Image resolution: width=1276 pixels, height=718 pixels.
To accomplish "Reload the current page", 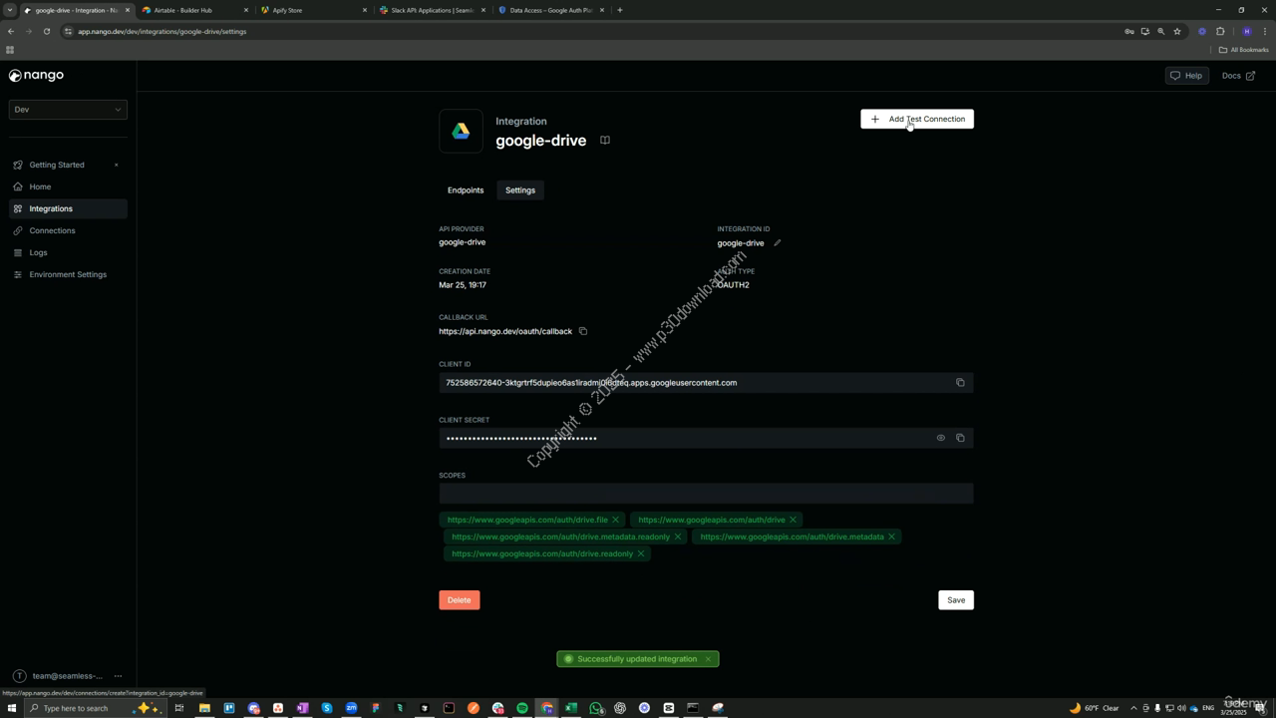I will click(46, 31).
